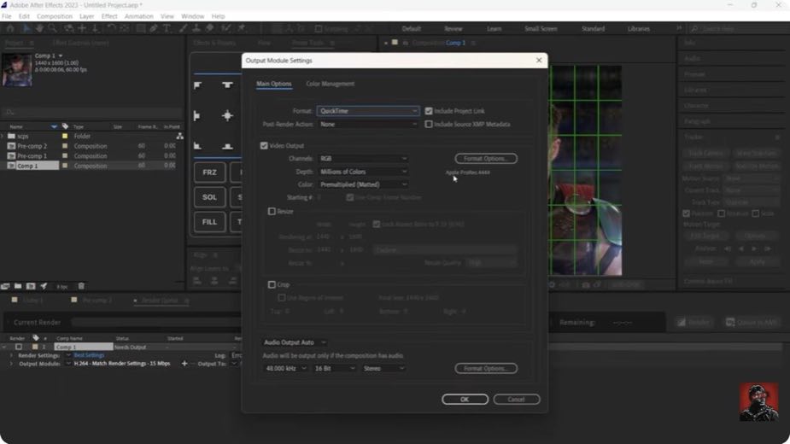Select the Eraser tool
This screenshot has height=444, width=790.
209,29
